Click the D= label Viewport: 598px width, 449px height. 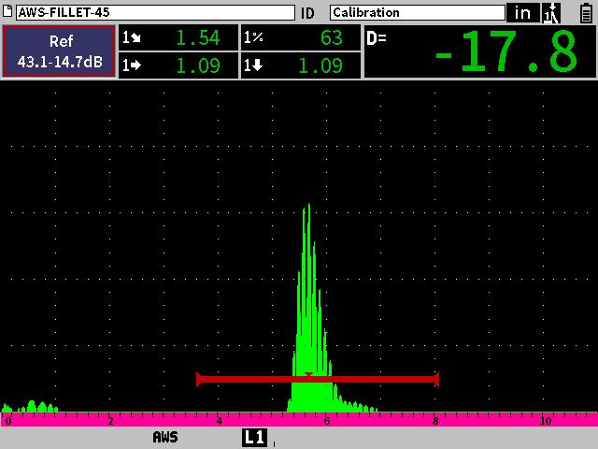[377, 38]
